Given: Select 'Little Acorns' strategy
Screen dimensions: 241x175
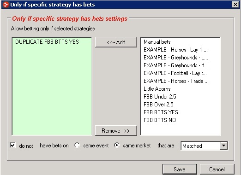Looking at the screenshot, I should [x=157, y=89].
